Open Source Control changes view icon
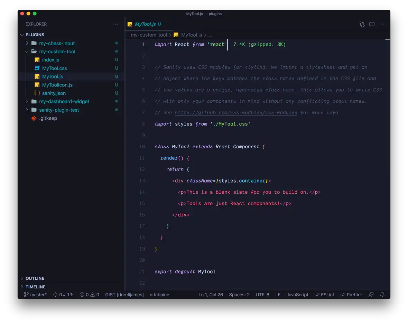Image resolution: width=408 pixels, height=324 pixels. point(362,24)
